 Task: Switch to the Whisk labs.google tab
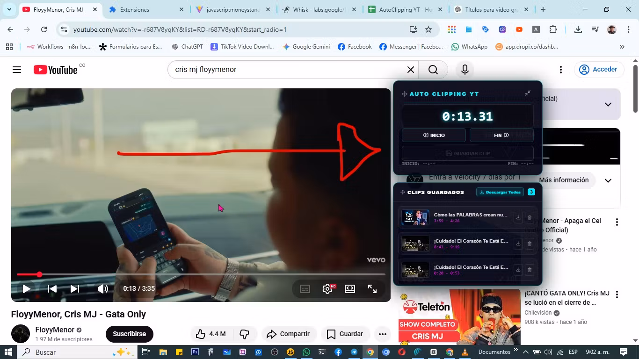(x=318, y=9)
